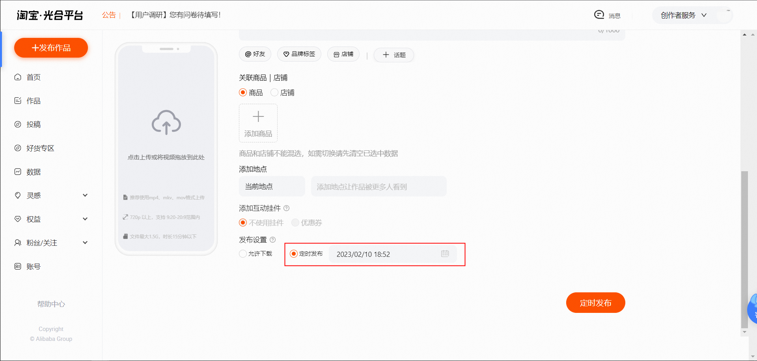Expand the 灵感 submenu chevron
757x361 pixels.
point(85,195)
